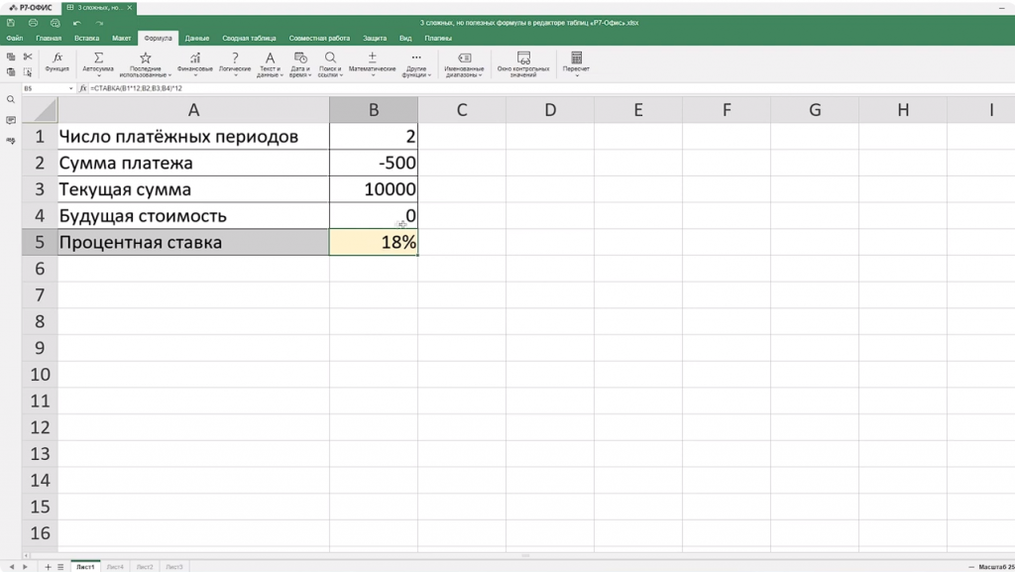Select cell with value 10000
Viewport: 1015px width, 572px height.
(x=374, y=189)
